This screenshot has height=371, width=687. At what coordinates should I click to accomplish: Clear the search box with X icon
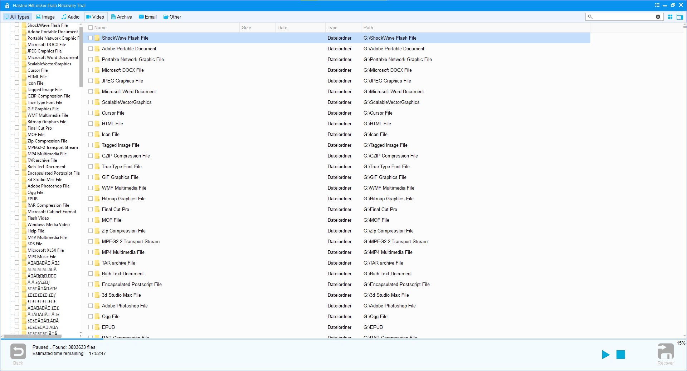(x=658, y=17)
